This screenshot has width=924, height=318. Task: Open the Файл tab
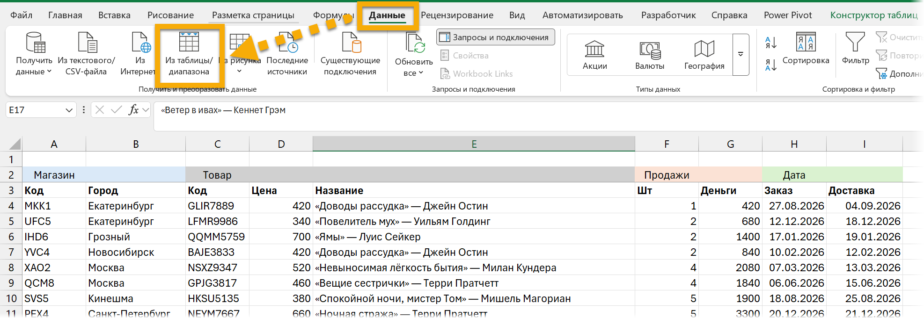[x=21, y=15]
